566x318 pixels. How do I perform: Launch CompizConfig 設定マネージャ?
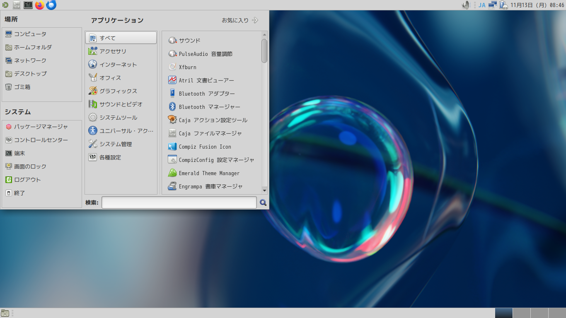pyautogui.click(x=212, y=160)
